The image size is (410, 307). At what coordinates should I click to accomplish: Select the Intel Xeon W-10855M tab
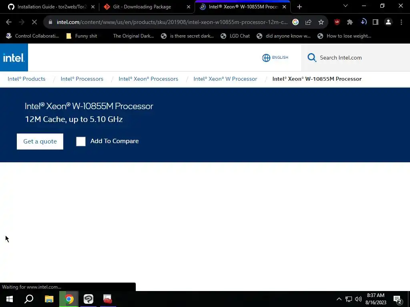[x=243, y=7]
